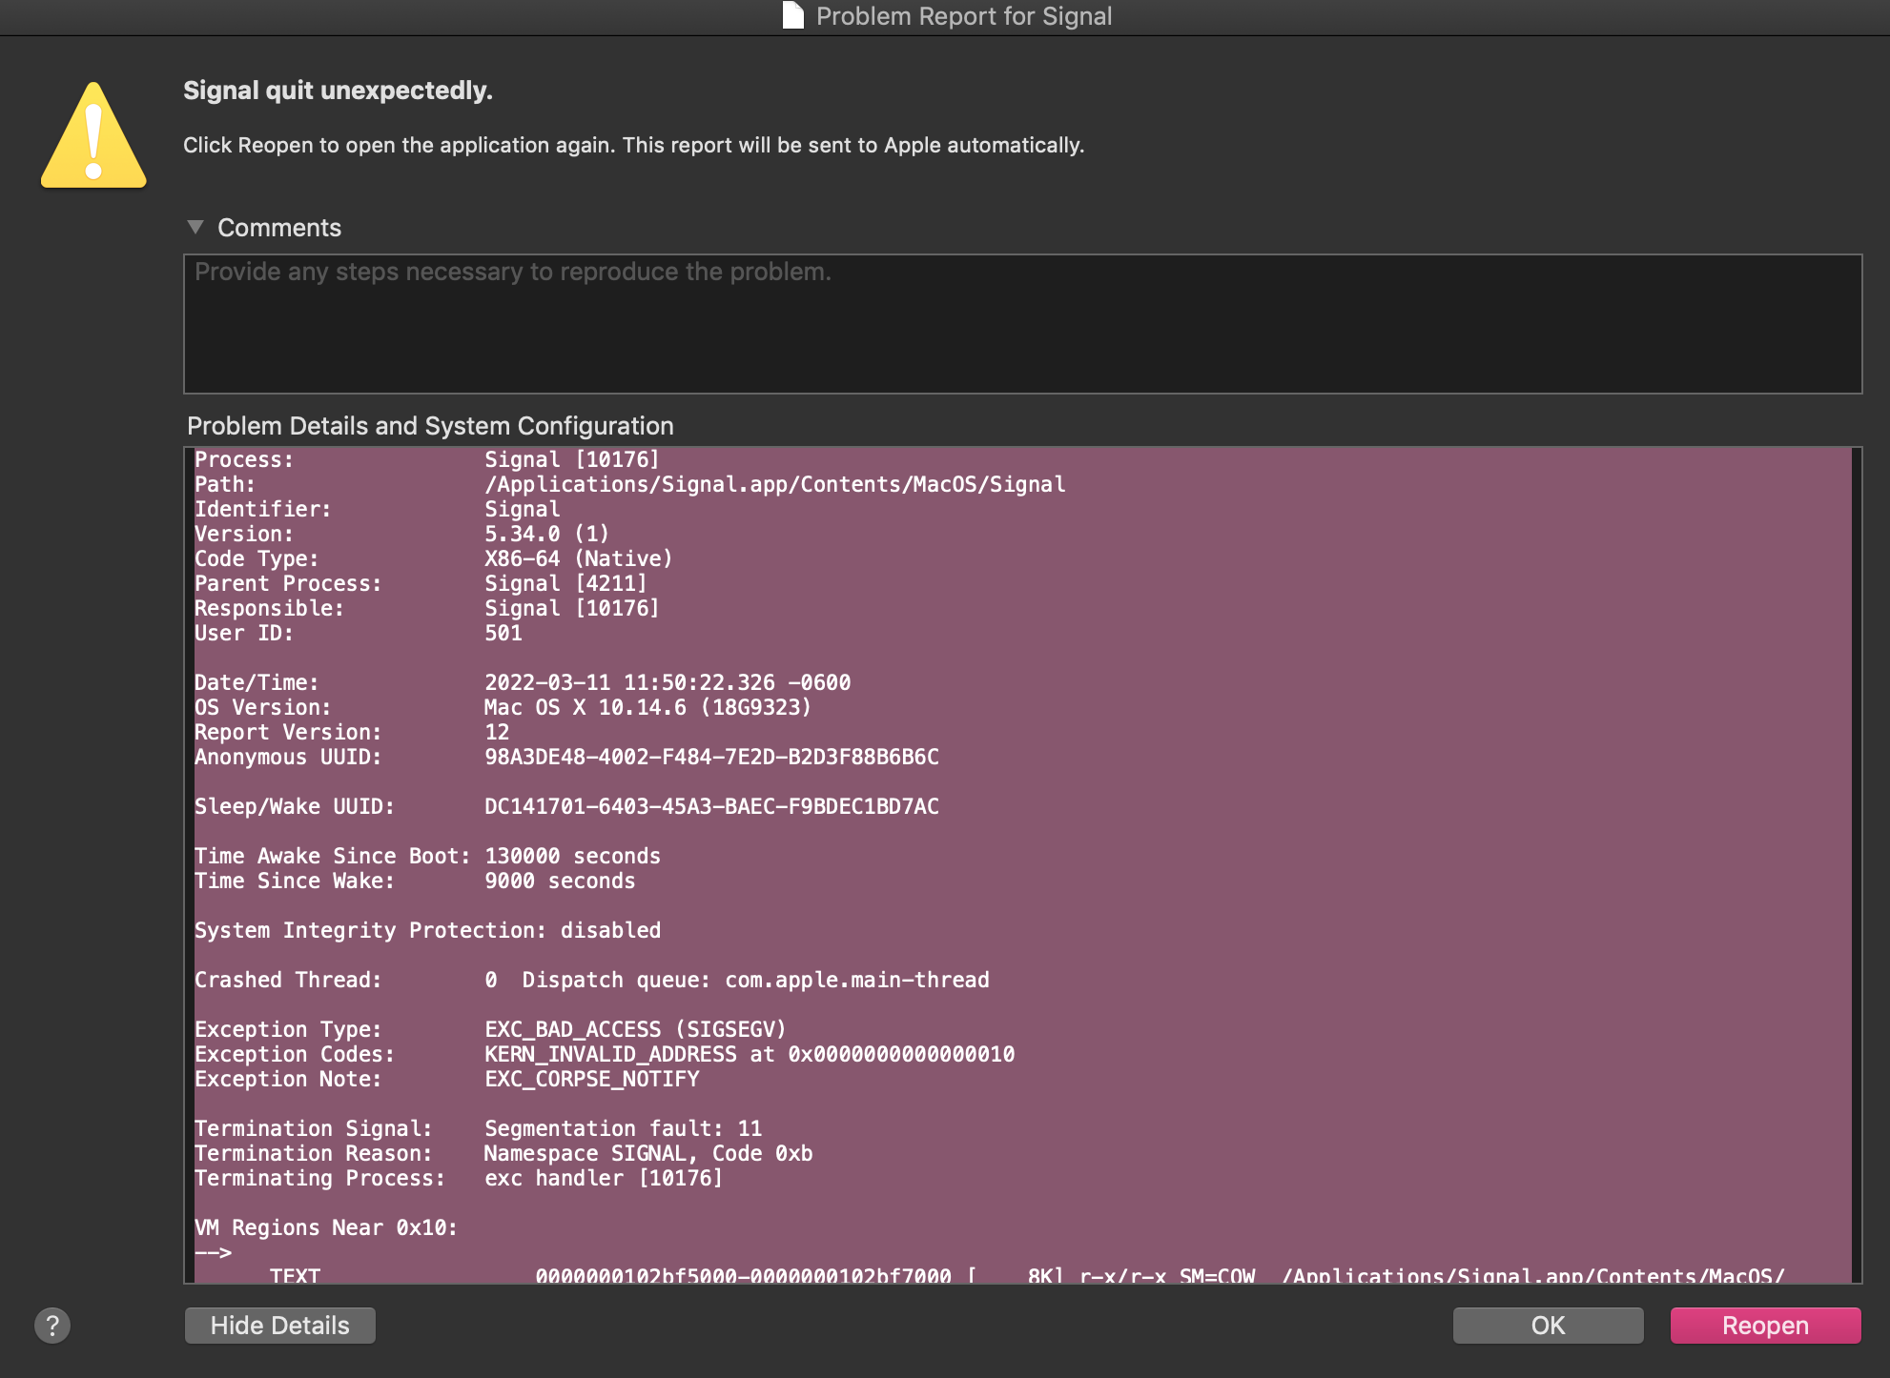This screenshot has height=1378, width=1890.
Task: Collapse the Comments section
Action: tap(196, 227)
